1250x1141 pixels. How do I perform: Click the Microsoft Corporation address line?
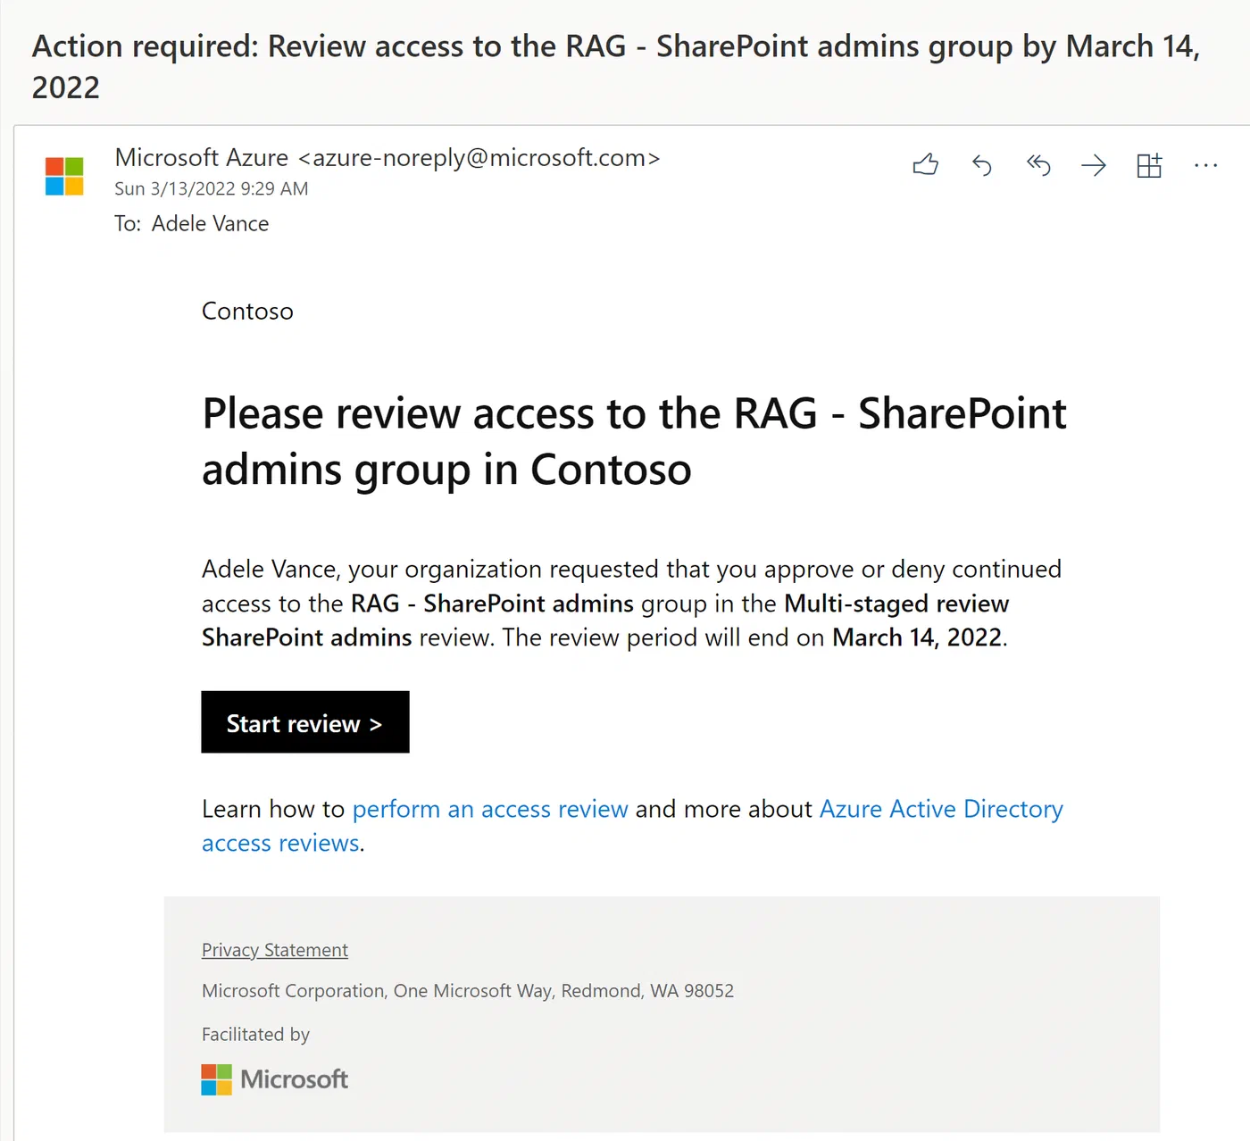[x=468, y=991]
